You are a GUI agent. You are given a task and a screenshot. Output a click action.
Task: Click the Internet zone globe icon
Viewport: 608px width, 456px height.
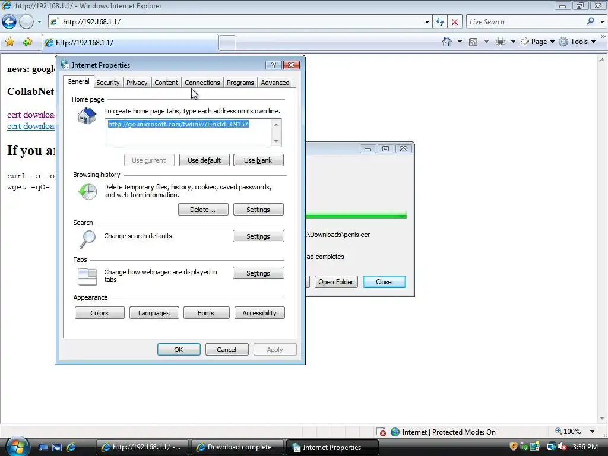(395, 432)
